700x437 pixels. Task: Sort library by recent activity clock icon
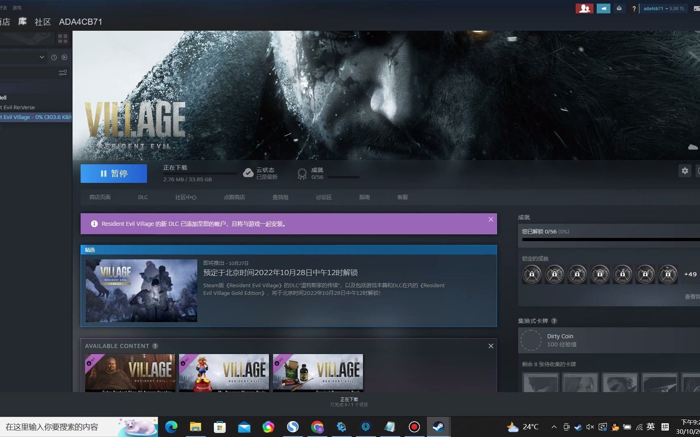pyautogui.click(x=54, y=57)
